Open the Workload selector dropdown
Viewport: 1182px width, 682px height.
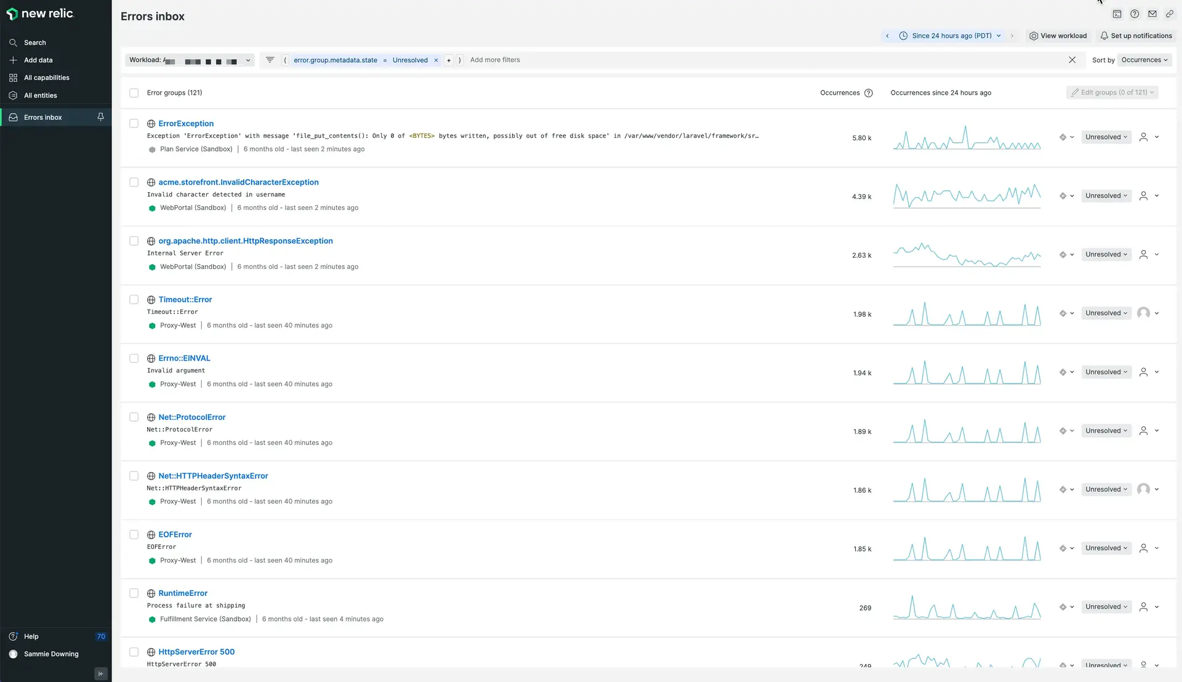(190, 60)
